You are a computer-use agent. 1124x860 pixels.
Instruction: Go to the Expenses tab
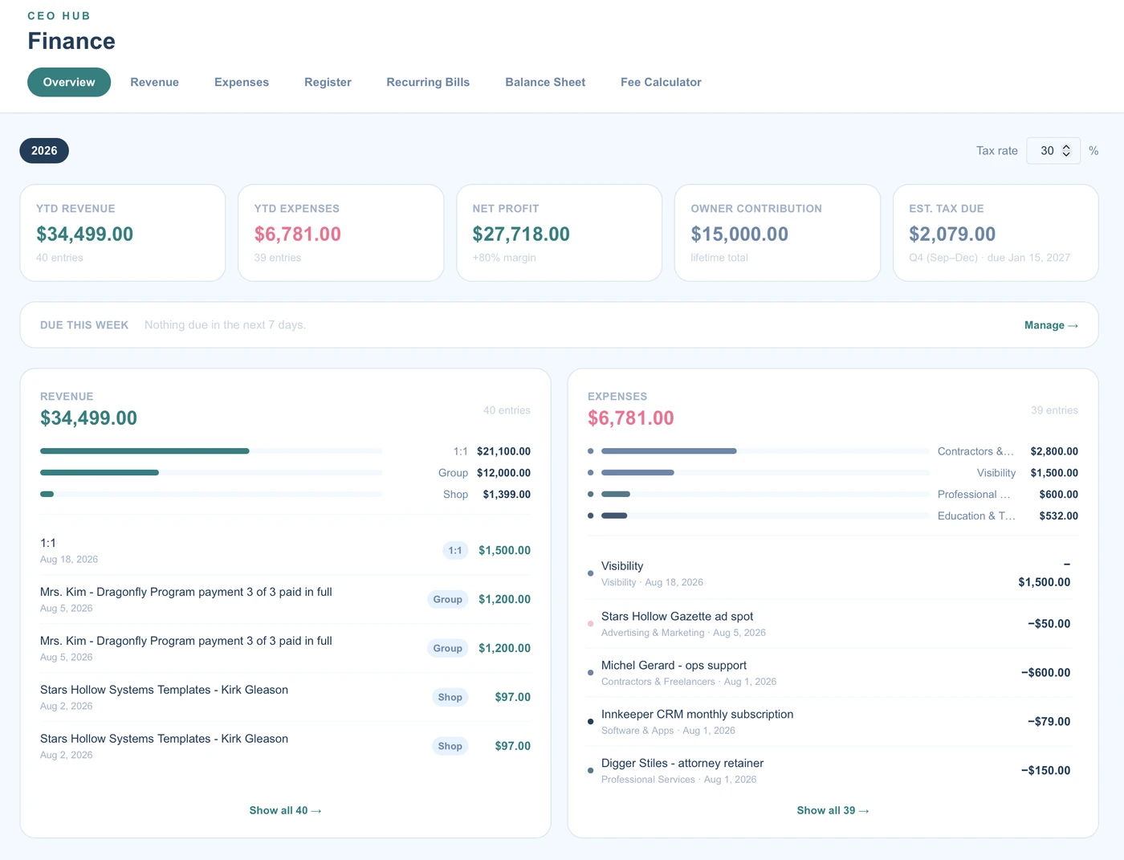[x=242, y=82]
